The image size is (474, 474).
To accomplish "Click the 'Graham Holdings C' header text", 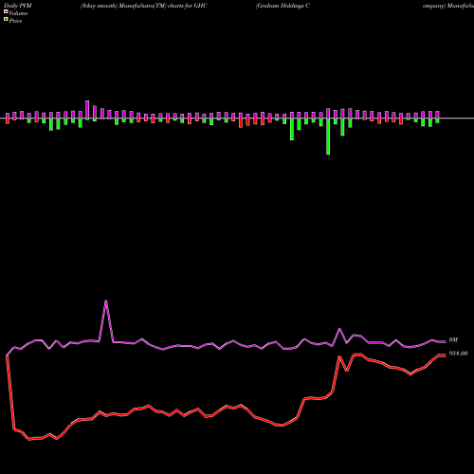I will pos(283,6).
